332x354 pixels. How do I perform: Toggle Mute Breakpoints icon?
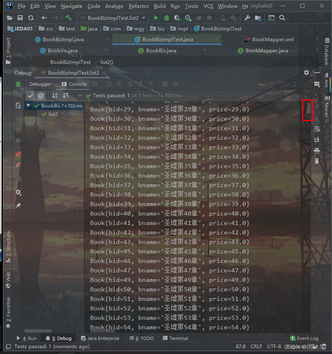[x=18, y=165]
